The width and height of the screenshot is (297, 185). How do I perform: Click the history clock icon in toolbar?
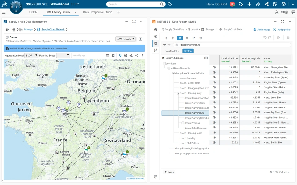click(200, 38)
